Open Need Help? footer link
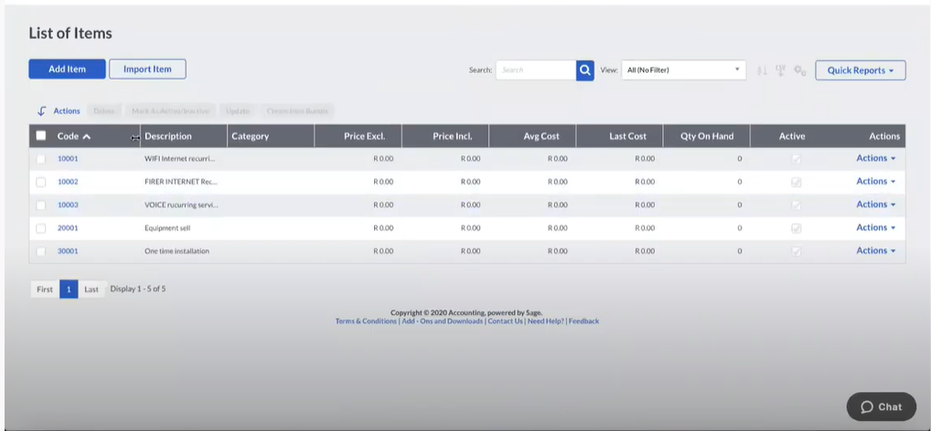Image resolution: width=931 pixels, height=431 pixels. pos(546,321)
